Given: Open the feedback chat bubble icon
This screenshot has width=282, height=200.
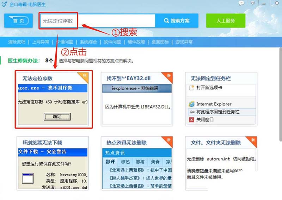Looking at the screenshot, I should pos(241,3).
